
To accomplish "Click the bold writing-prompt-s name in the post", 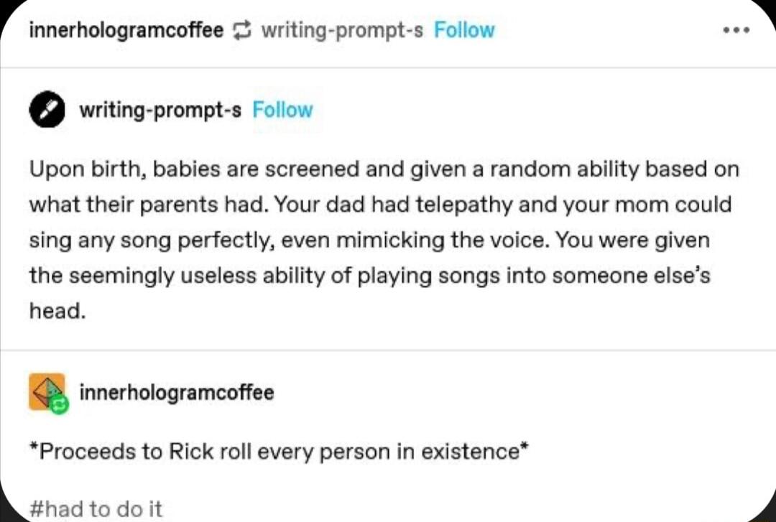I will coord(160,109).
